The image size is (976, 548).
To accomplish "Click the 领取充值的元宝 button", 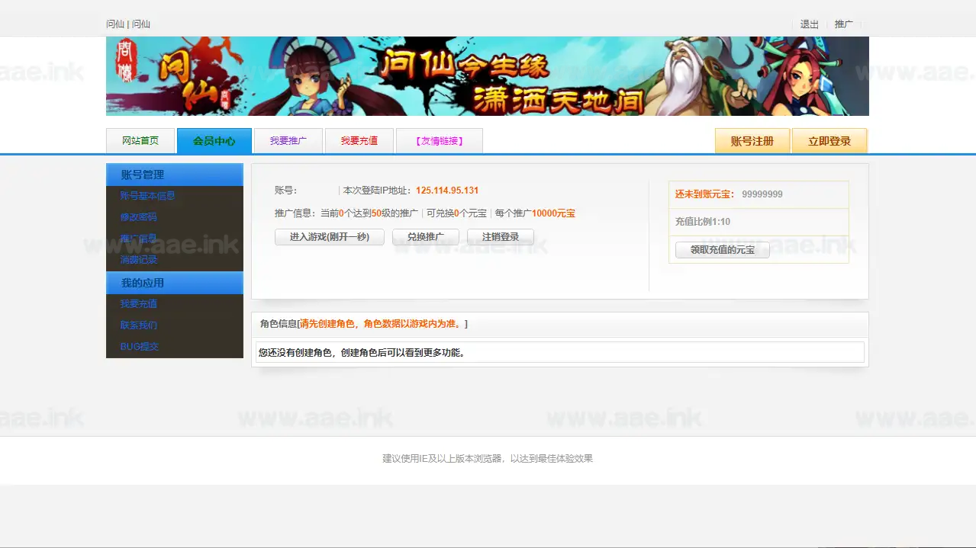I will click(x=723, y=250).
